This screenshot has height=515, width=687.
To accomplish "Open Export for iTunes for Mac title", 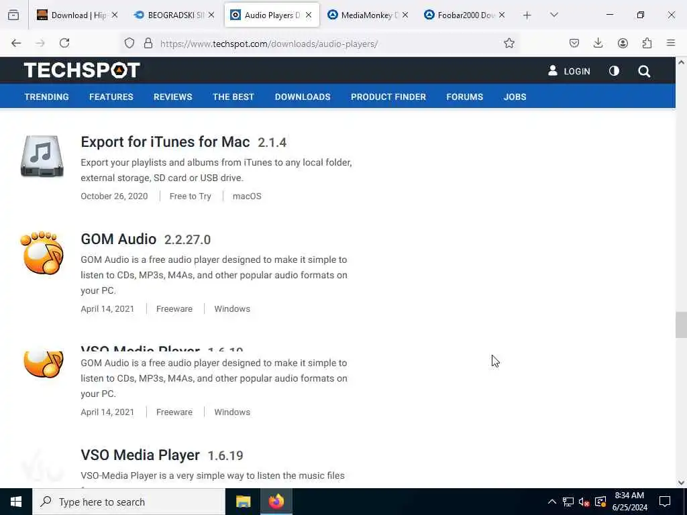I will 165,142.
